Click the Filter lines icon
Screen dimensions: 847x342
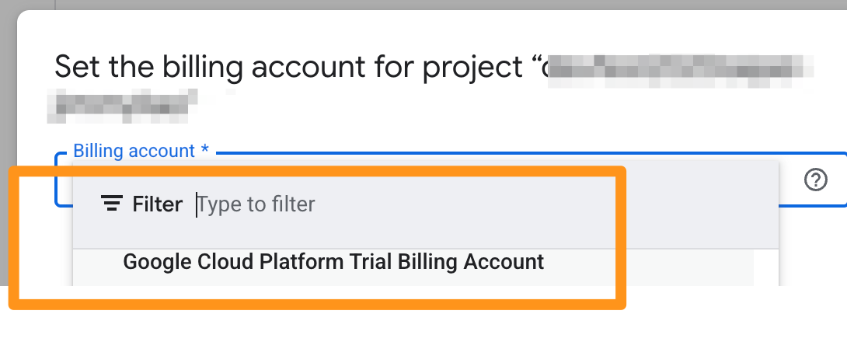pos(112,204)
